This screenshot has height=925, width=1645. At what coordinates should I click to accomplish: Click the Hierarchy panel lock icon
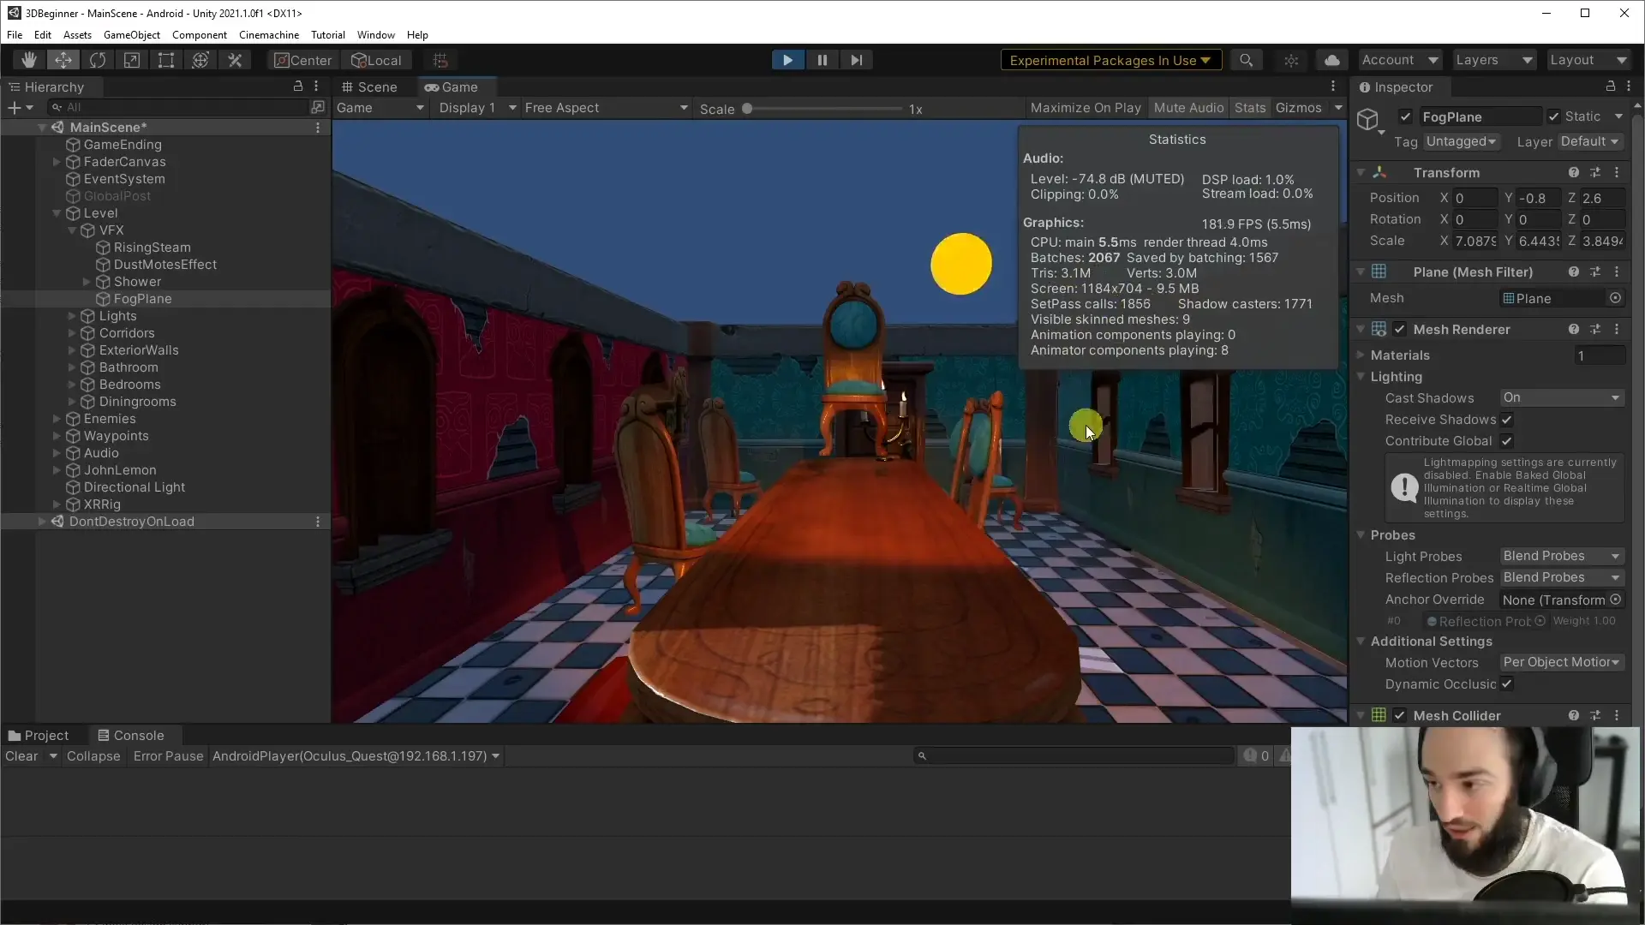point(298,87)
